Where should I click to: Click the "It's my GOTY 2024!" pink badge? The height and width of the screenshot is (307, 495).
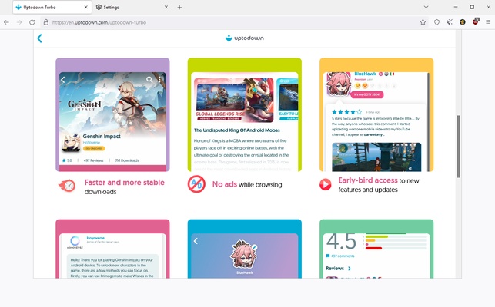pos(367,94)
